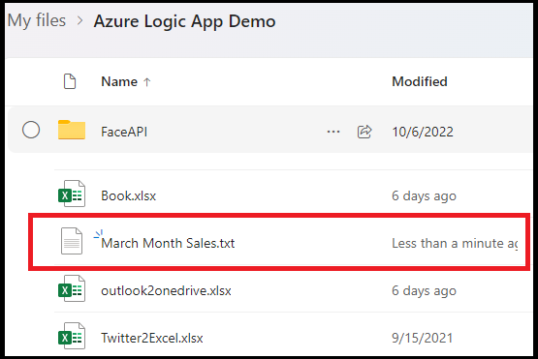The height and width of the screenshot is (359, 538).
Task: Sort using the Name column arrow
Action: point(146,82)
